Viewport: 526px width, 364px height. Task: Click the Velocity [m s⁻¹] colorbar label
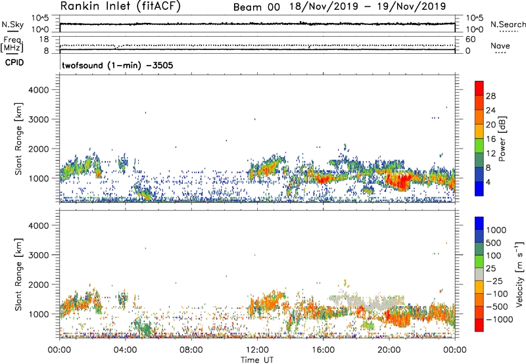(x=519, y=274)
